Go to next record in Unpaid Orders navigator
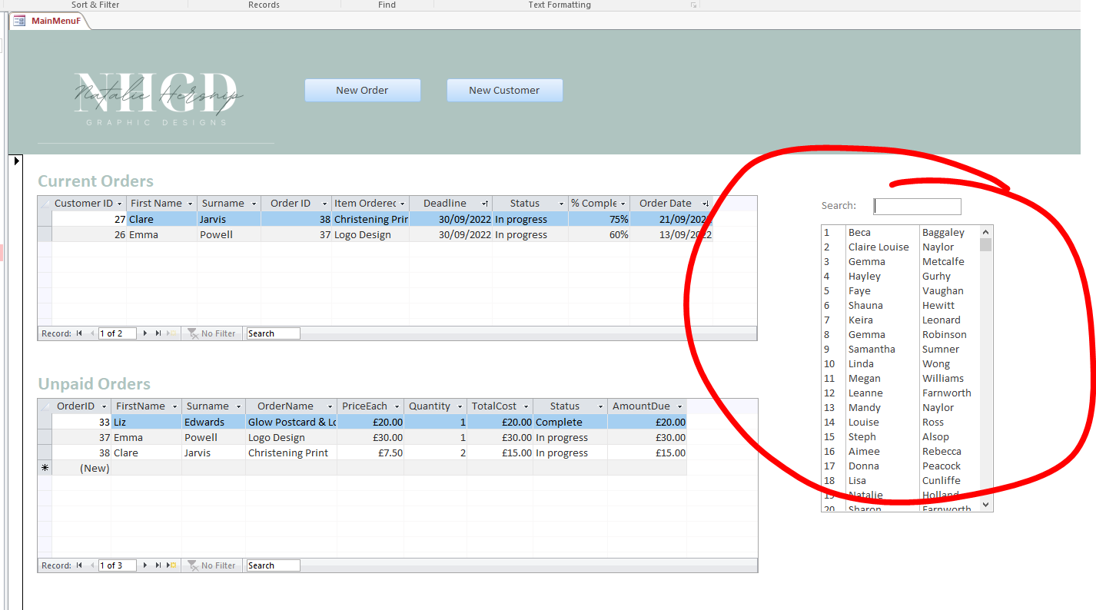 (x=145, y=565)
